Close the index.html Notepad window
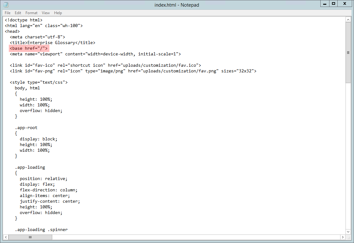This screenshot has width=354, height=243. [345, 4]
